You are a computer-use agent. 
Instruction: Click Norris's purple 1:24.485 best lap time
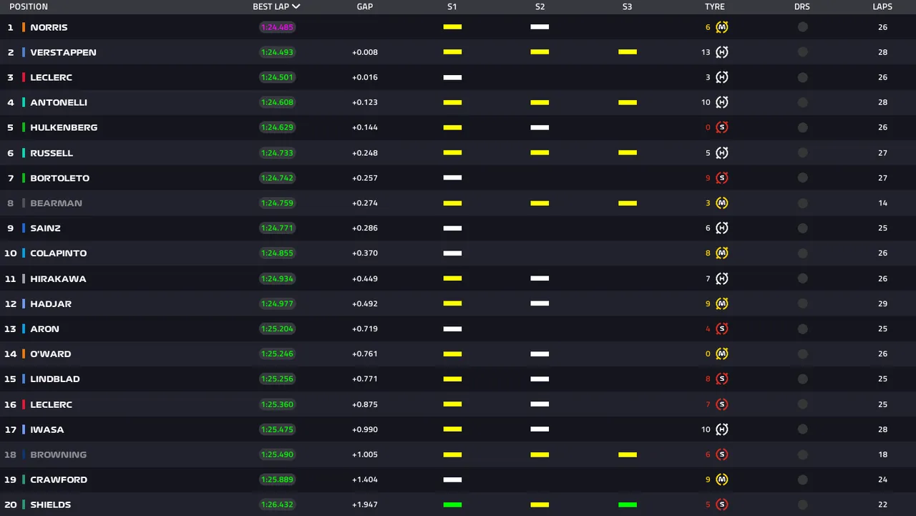pyautogui.click(x=277, y=27)
